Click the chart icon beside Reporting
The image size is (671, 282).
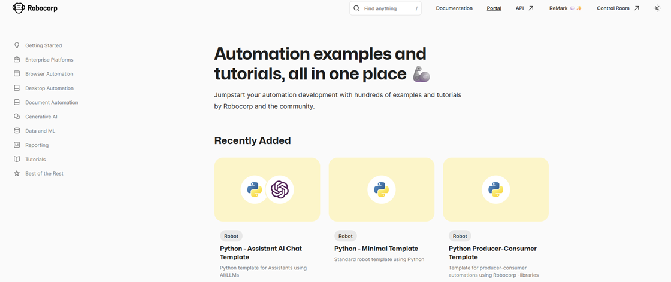(x=17, y=145)
